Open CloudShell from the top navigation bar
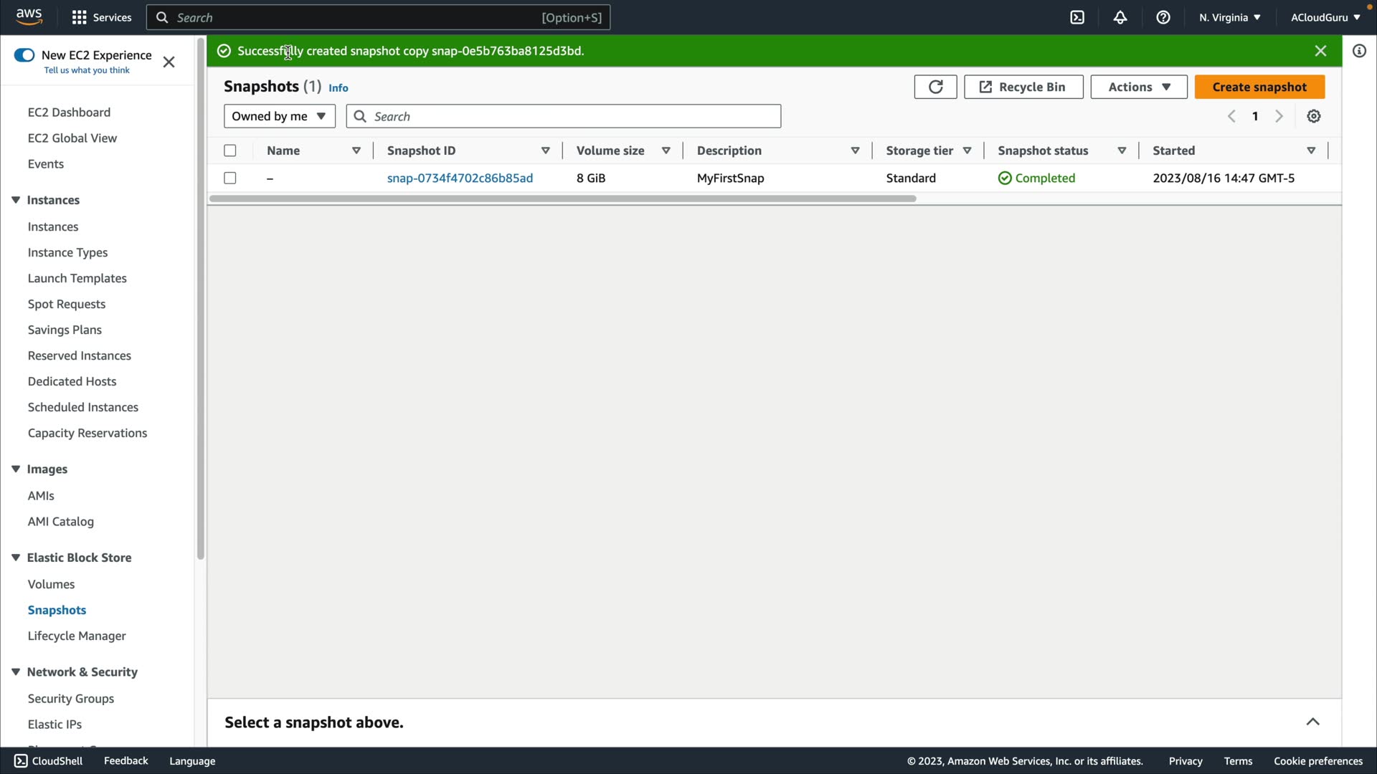1377x774 pixels. point(1077,17)
